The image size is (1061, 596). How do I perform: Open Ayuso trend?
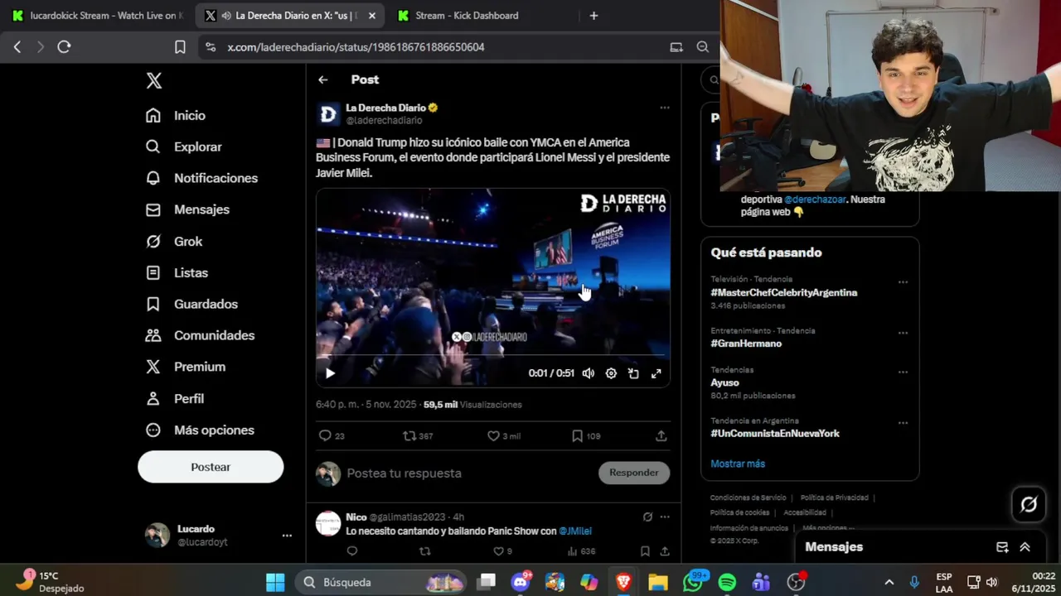pos(724,382)
